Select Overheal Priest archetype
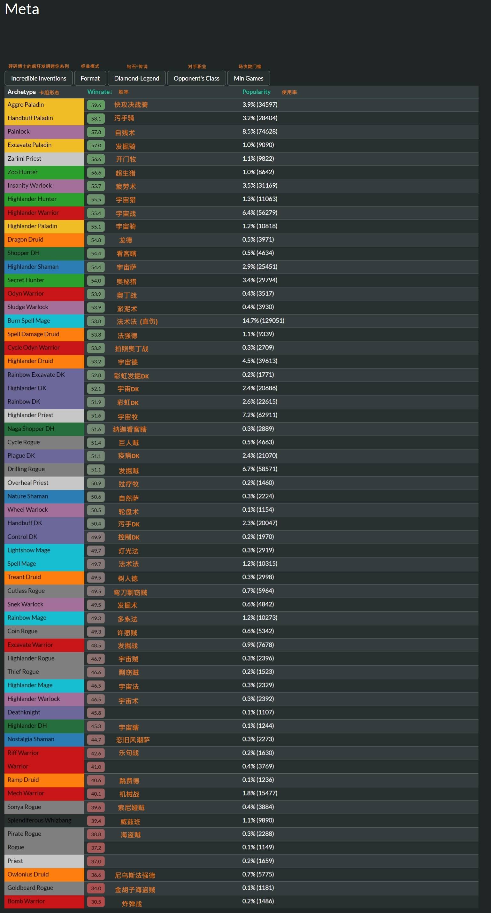This screenshot has height=913, width=491. click(x=44, y=483)
